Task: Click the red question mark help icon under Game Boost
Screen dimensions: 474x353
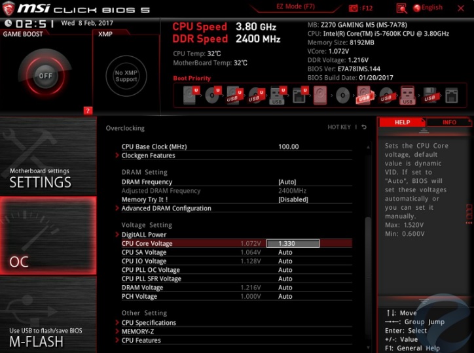Action: pyautogui.click(x=88, y=110)
